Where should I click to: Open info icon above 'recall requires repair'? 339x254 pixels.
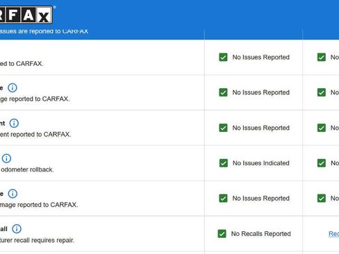[17, 229]
